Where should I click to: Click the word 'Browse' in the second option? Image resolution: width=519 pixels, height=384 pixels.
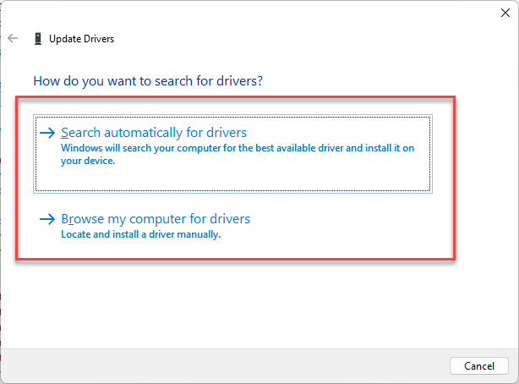[x=82, y=219]
